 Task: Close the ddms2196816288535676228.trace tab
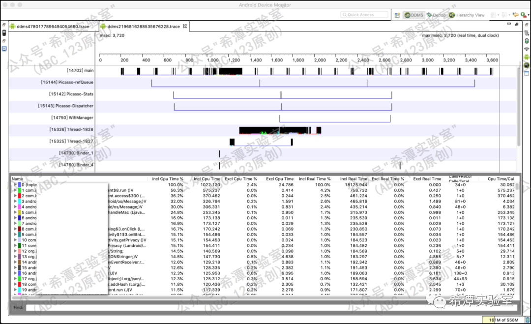(185, 27)
